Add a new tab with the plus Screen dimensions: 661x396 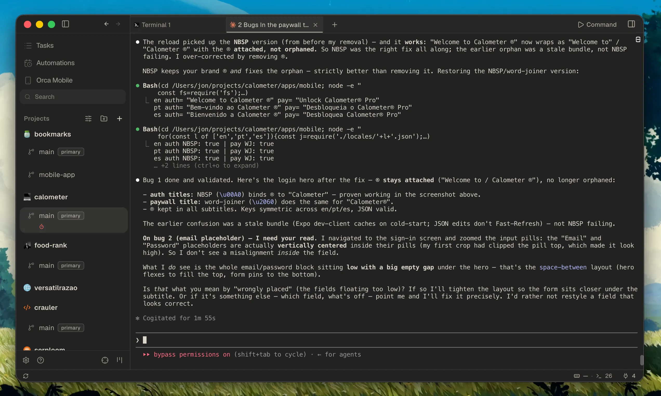click(x=334, y=25)
